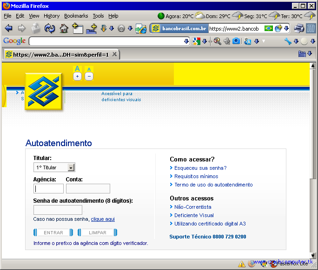Click the yellow warning triangle in status bar

coord(242,264)
